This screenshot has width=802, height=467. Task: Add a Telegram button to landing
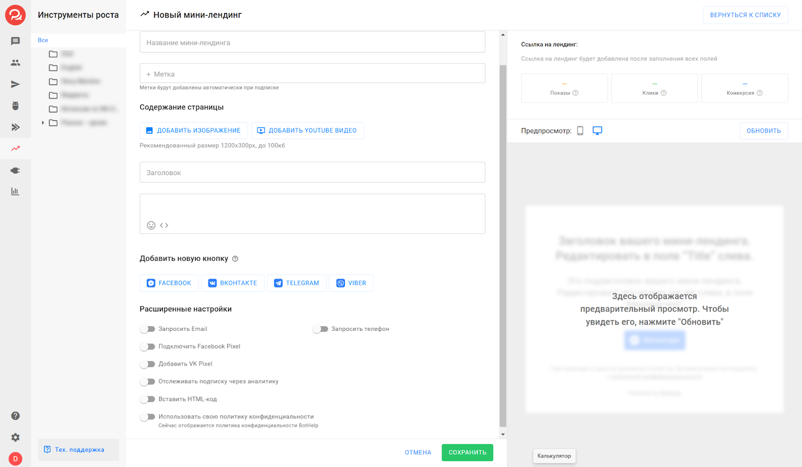coord(297,283)
